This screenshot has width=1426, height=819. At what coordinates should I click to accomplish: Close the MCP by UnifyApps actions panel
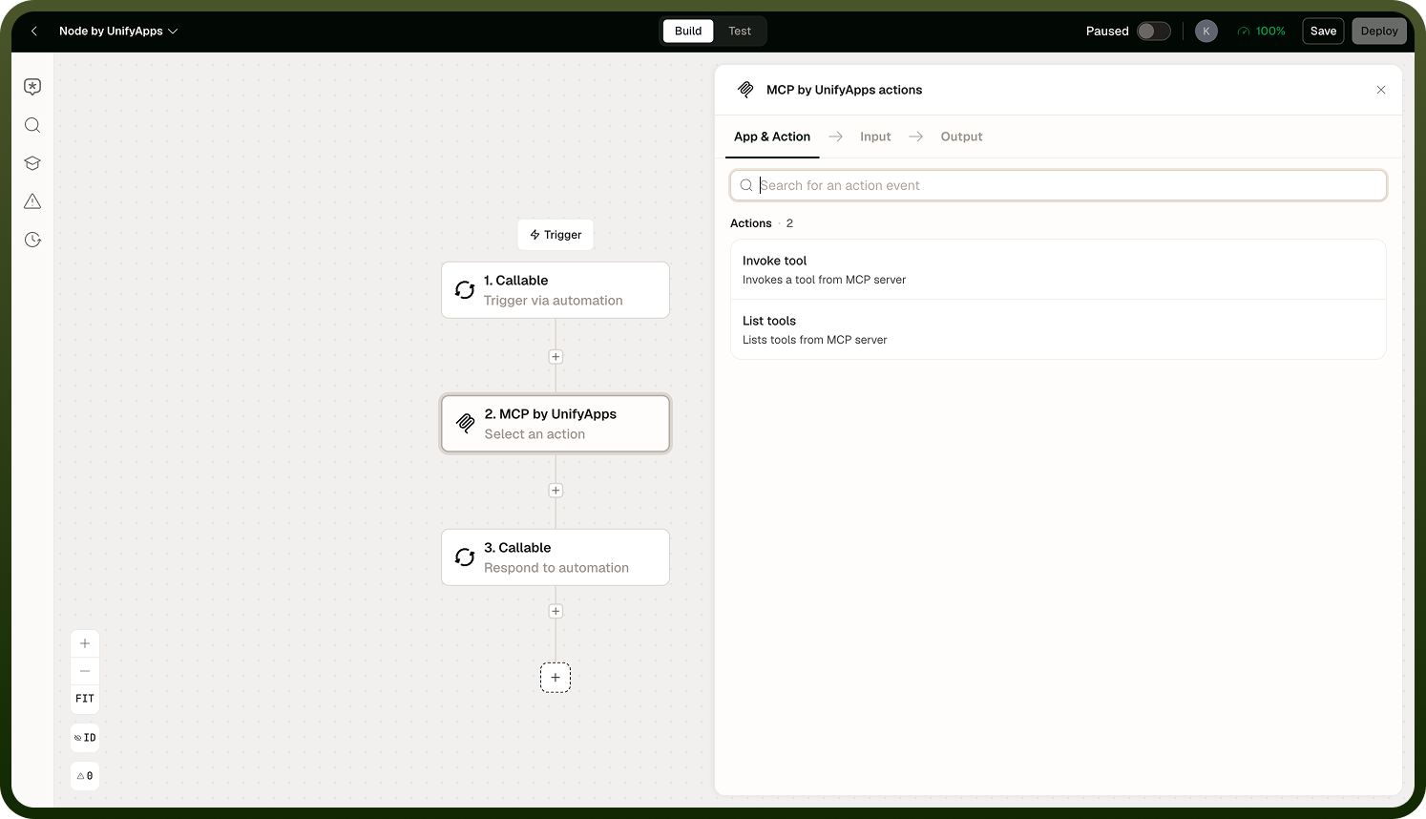pyautogui.click(x=1381, y=90)
